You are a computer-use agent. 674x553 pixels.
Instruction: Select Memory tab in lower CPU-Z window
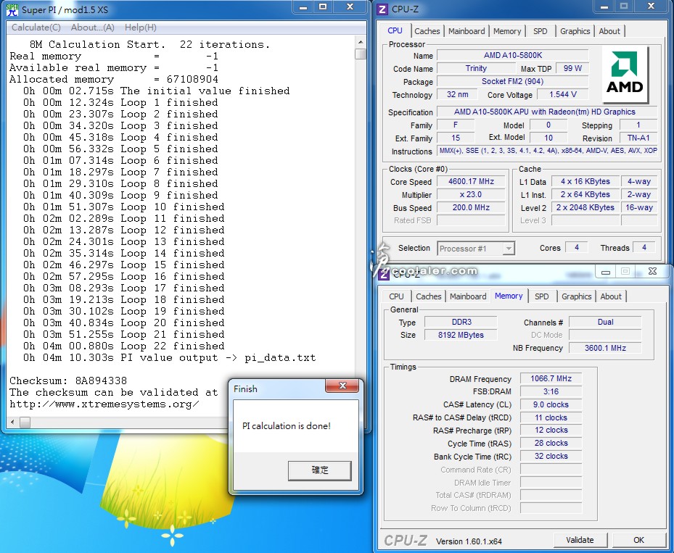(x=509, y=296)
